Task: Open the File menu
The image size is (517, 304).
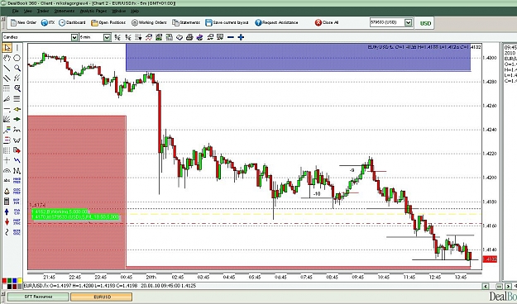Action: pos(15,11)
